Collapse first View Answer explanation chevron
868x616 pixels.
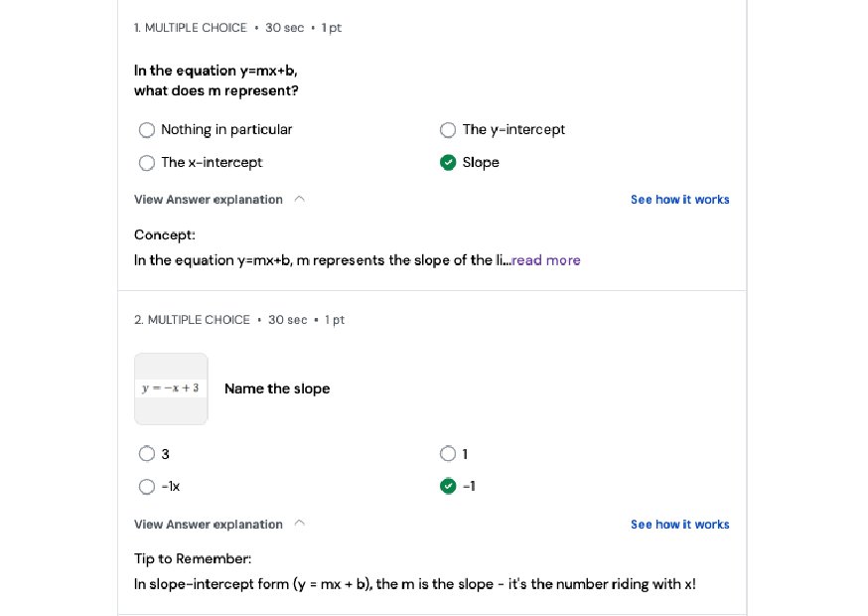(300, 200)
